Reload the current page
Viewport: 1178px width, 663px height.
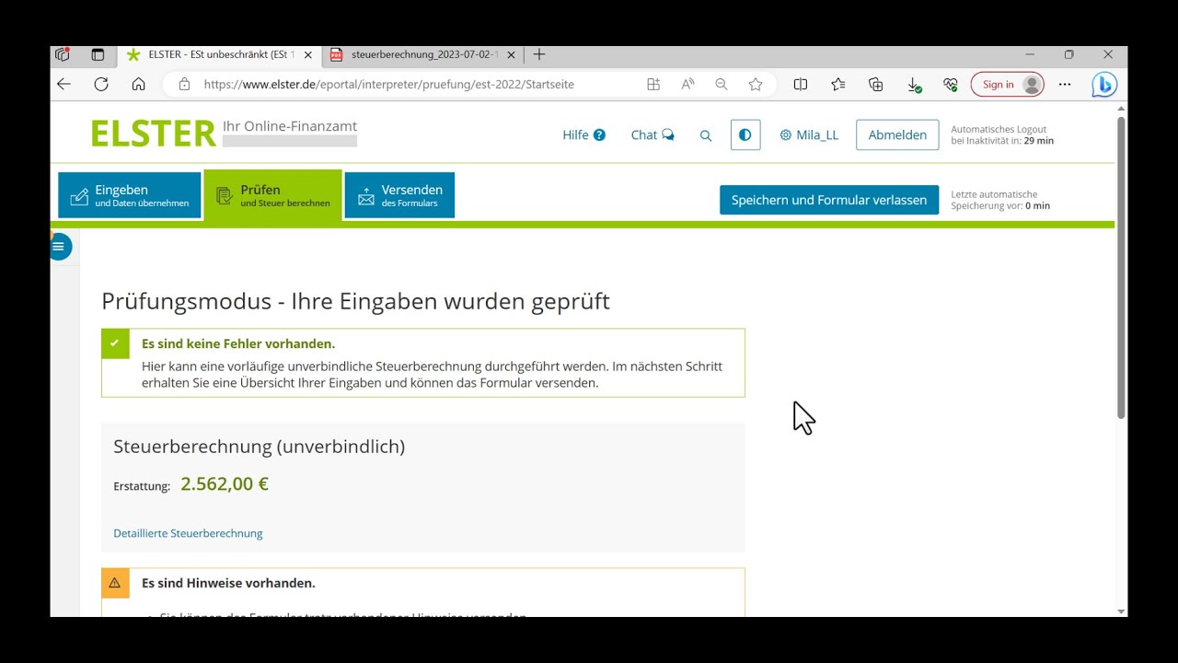tap(101, 84)
